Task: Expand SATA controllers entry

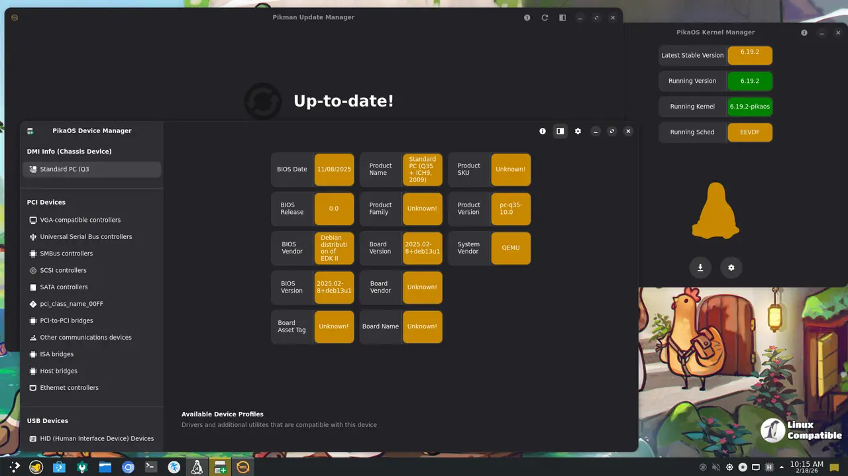Action: point(64,287)
